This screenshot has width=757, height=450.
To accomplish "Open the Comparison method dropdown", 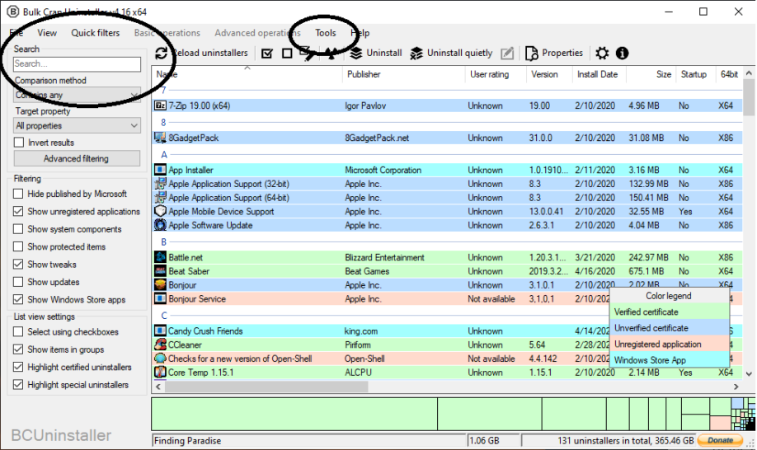I will [x=78, y=95].
